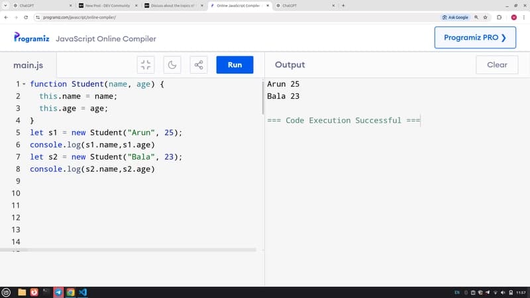530x298 pixels.
Task: Open a new browser tab
Action: [343, 5]
